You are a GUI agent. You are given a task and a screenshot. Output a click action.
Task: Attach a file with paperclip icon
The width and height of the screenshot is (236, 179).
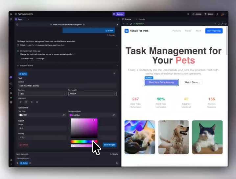pos(17,163)
